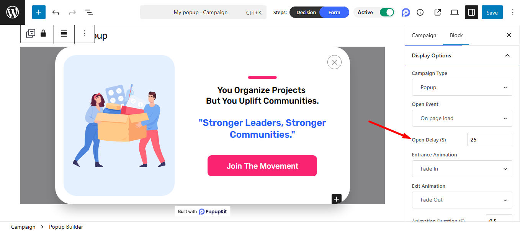Switch to desktop device preview icon
Image resolution: width=520 pixels, height=231 pixels.
pyautogui.click(x=455, y=12)
